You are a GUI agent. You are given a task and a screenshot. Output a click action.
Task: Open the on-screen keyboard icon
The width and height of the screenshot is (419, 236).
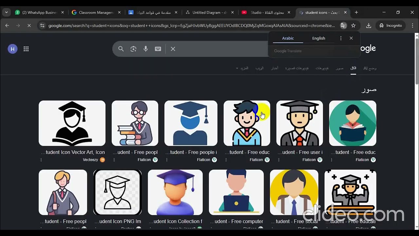[x=158, y=49]
